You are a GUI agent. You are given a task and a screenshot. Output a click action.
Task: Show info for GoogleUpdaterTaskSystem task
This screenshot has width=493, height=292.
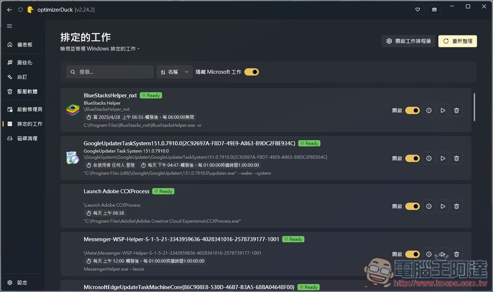point(429,158)
